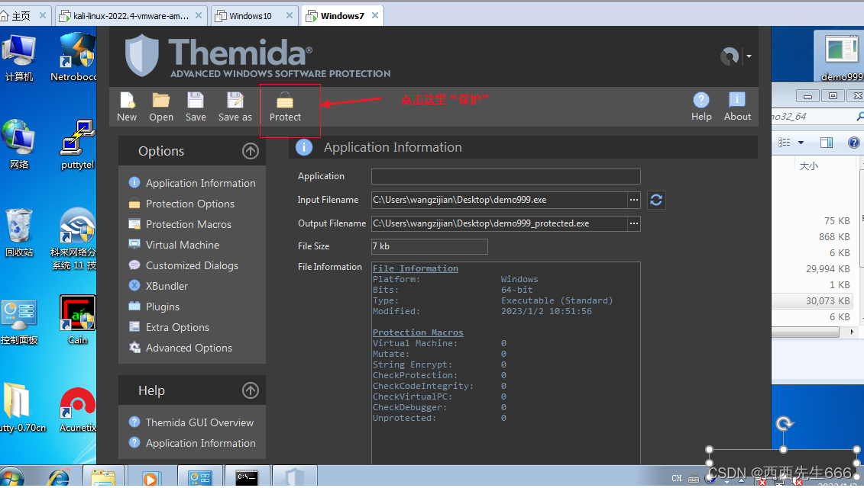The width and height of the screenshot is (864, 488).
Task: Select the 控制面板 desktop icon
Action: tap(19, 323)
